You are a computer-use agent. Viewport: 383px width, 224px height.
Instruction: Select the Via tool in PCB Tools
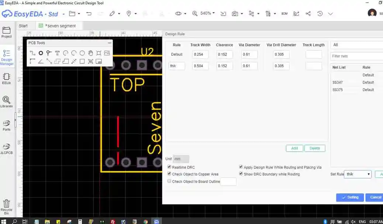(49, 53)
